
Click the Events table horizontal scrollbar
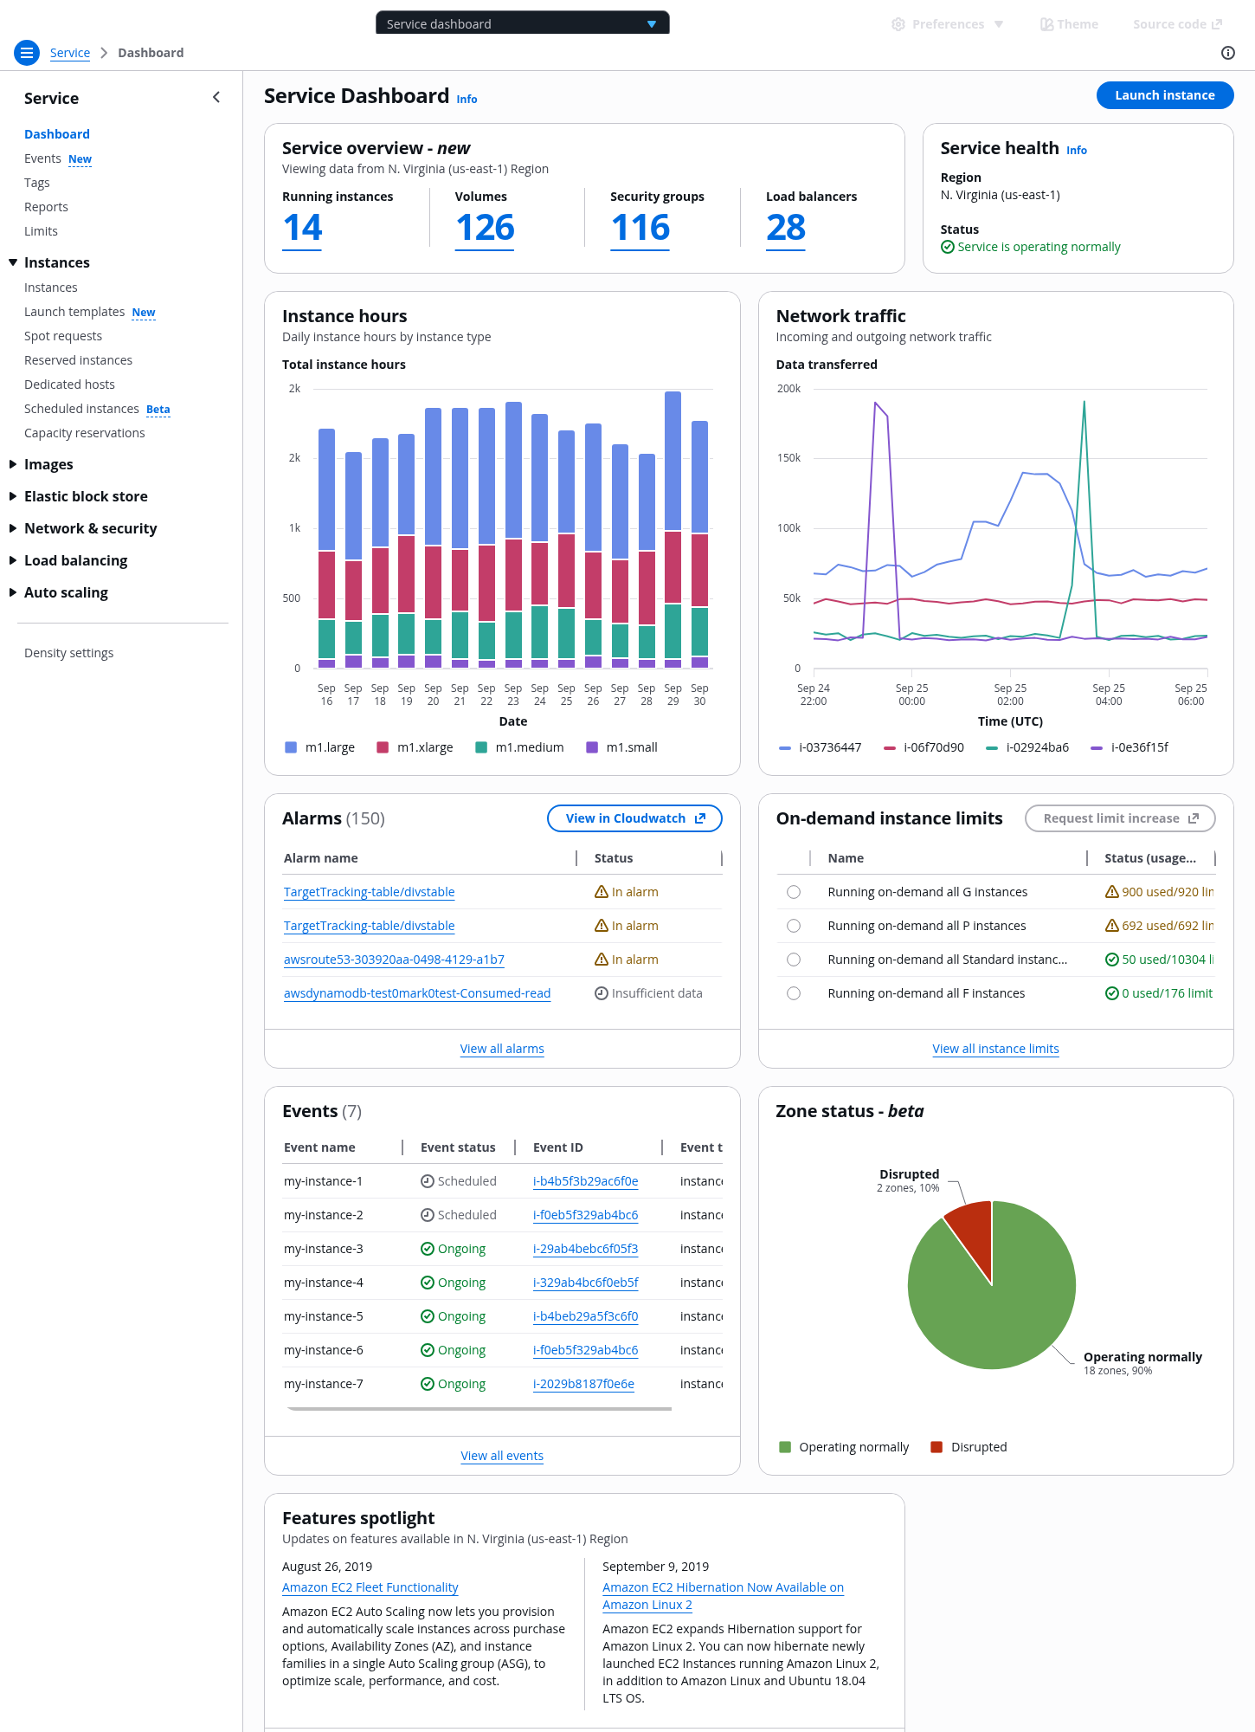pyautogui.click(x=479, y=1409)
